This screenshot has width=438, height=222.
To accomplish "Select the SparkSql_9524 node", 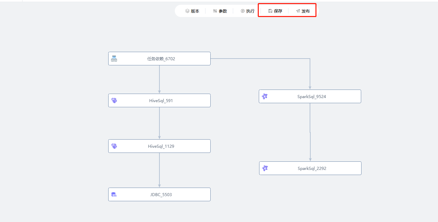I will [310, 96].
